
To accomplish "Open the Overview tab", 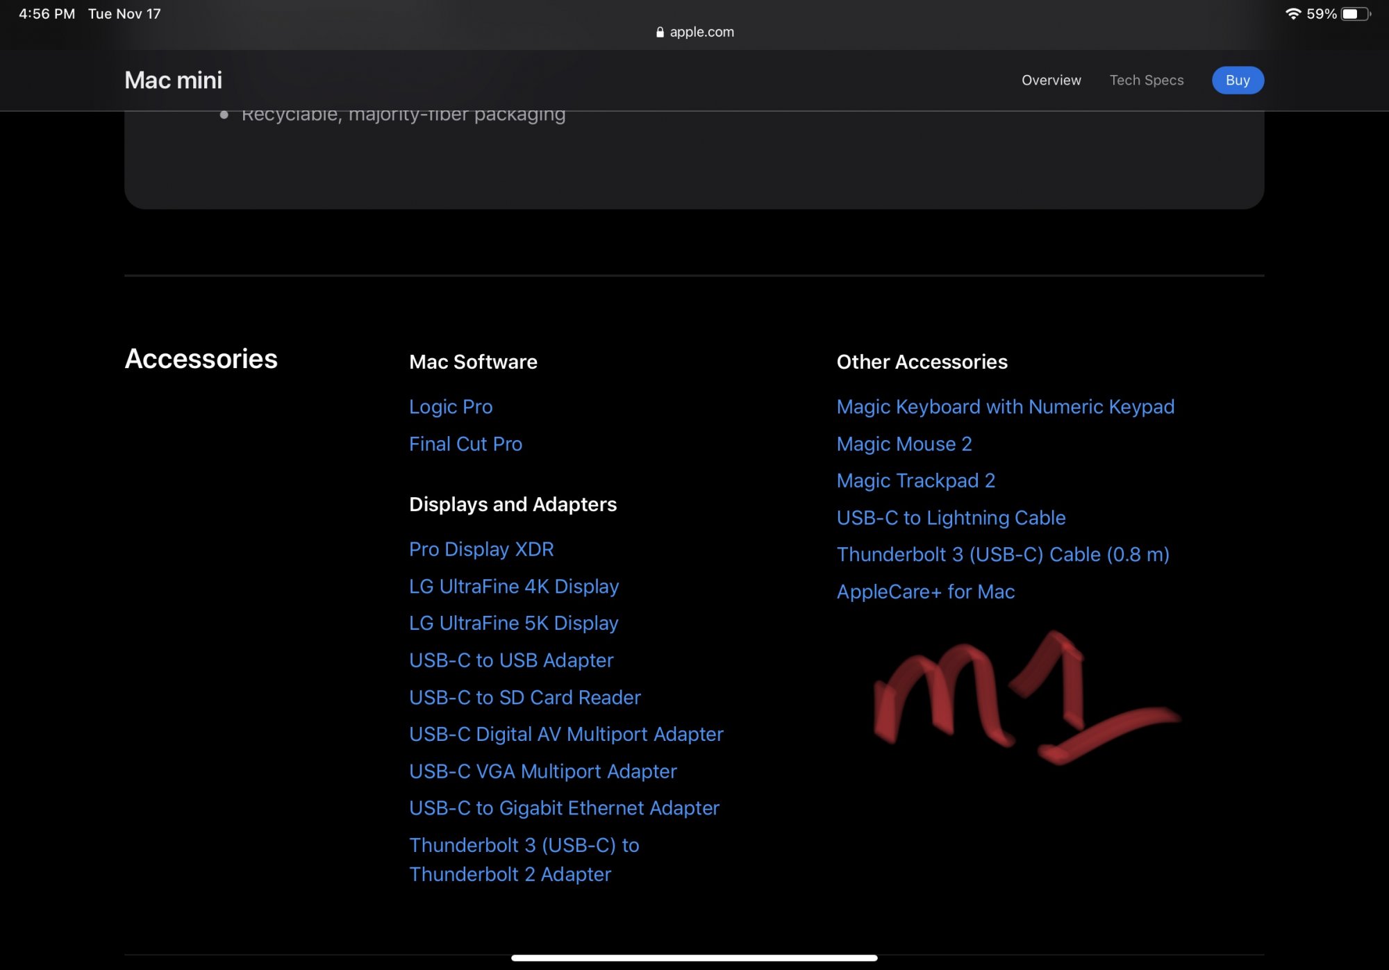I will 1051,80.
